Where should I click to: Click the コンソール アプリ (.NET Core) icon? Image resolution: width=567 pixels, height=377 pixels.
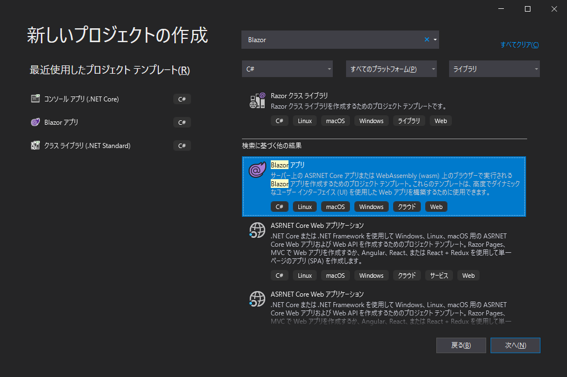pos(34,99)
